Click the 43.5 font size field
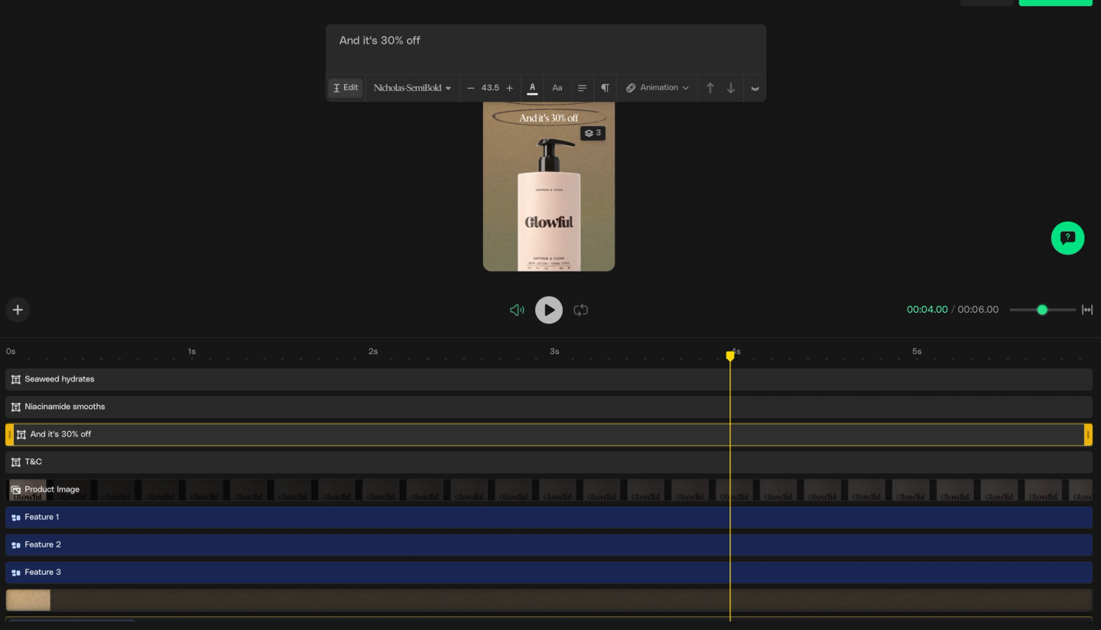 coord(490,88)
